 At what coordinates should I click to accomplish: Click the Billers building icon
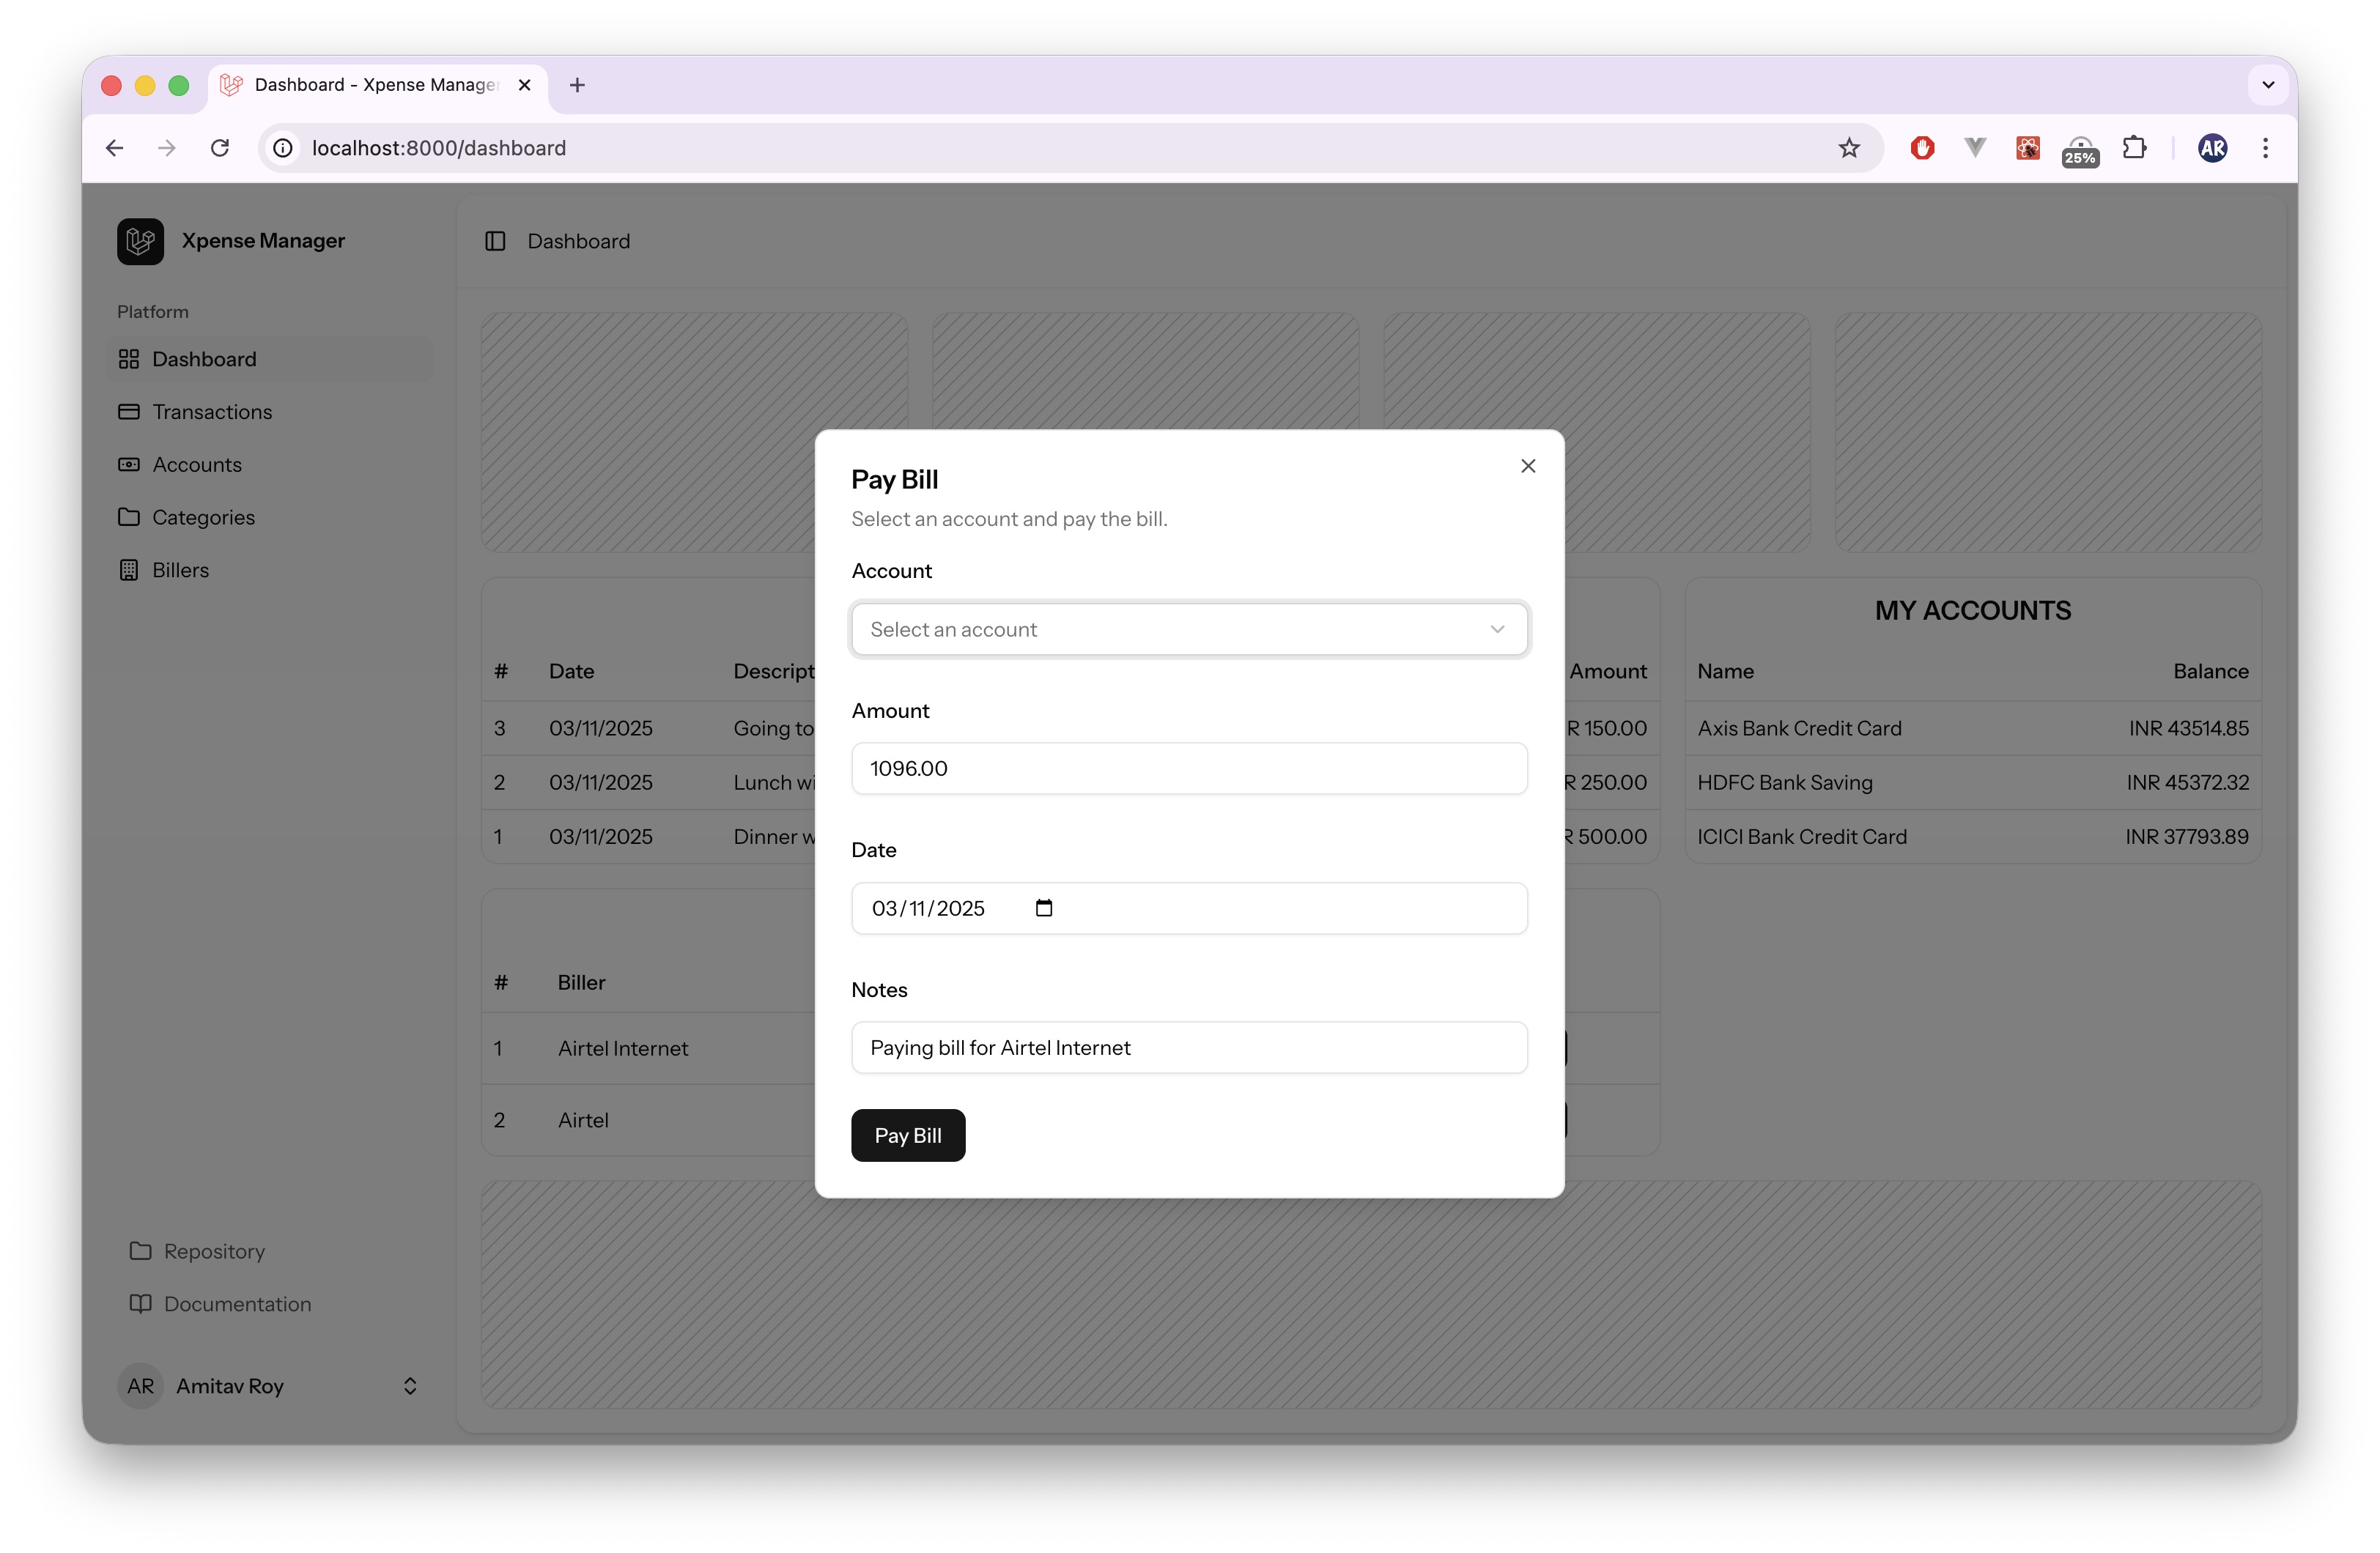pos(129,570)
